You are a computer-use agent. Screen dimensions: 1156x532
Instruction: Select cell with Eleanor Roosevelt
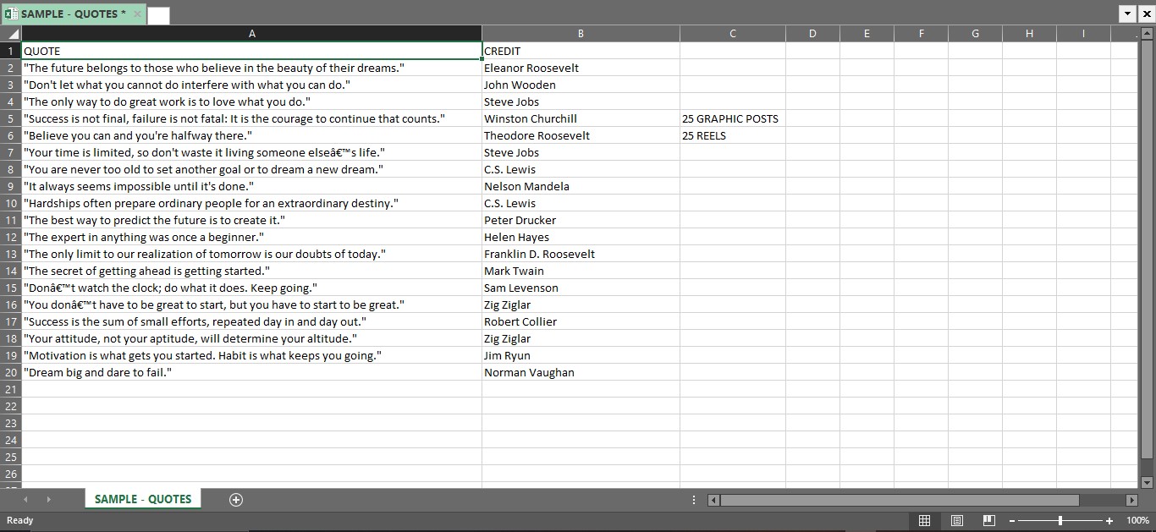581,68
